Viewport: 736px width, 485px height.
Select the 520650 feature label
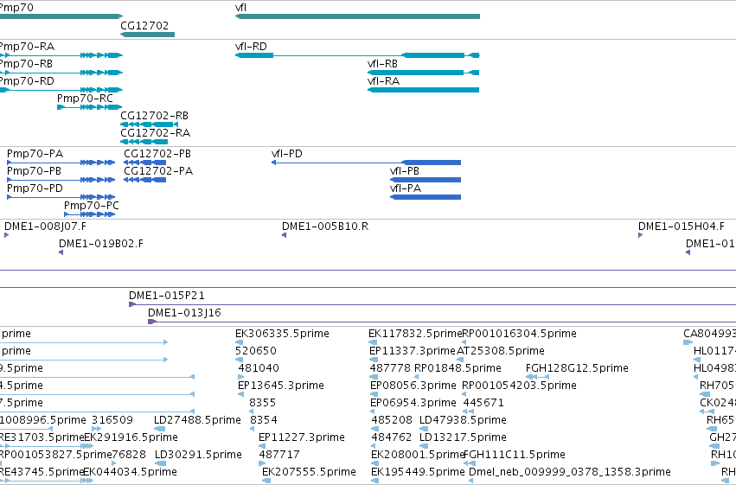click(x=256, y=351)
